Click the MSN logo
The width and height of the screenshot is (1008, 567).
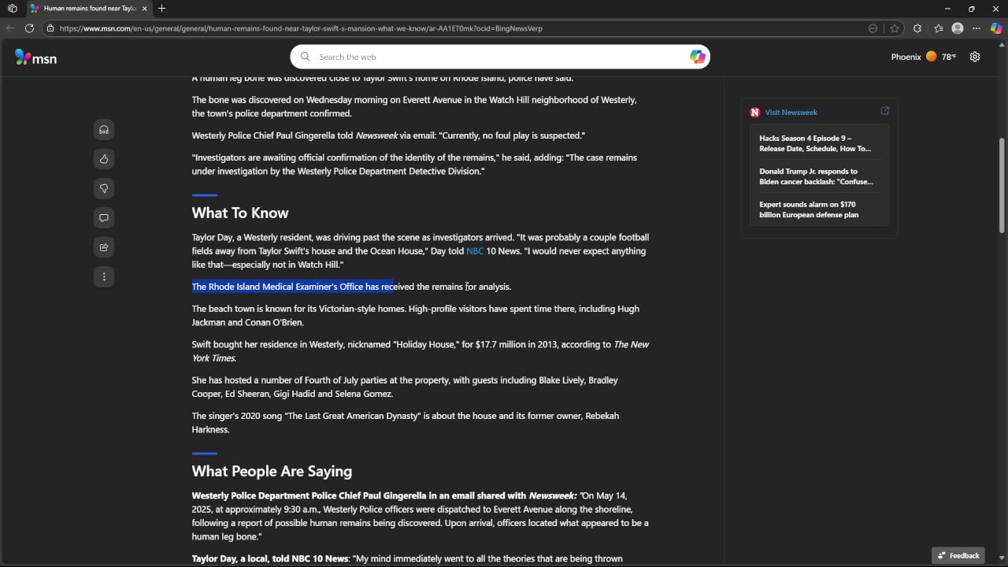click(x=35, y=57)
